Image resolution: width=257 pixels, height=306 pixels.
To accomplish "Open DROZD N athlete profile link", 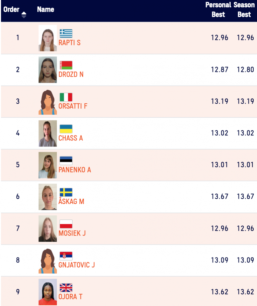I will 71,75.
